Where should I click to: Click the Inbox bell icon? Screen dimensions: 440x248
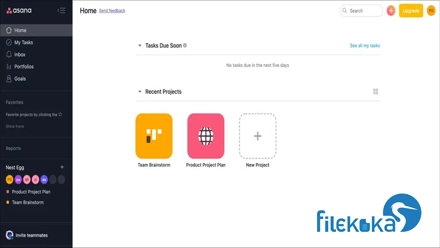pyautogui.click(x=9, y=55)
